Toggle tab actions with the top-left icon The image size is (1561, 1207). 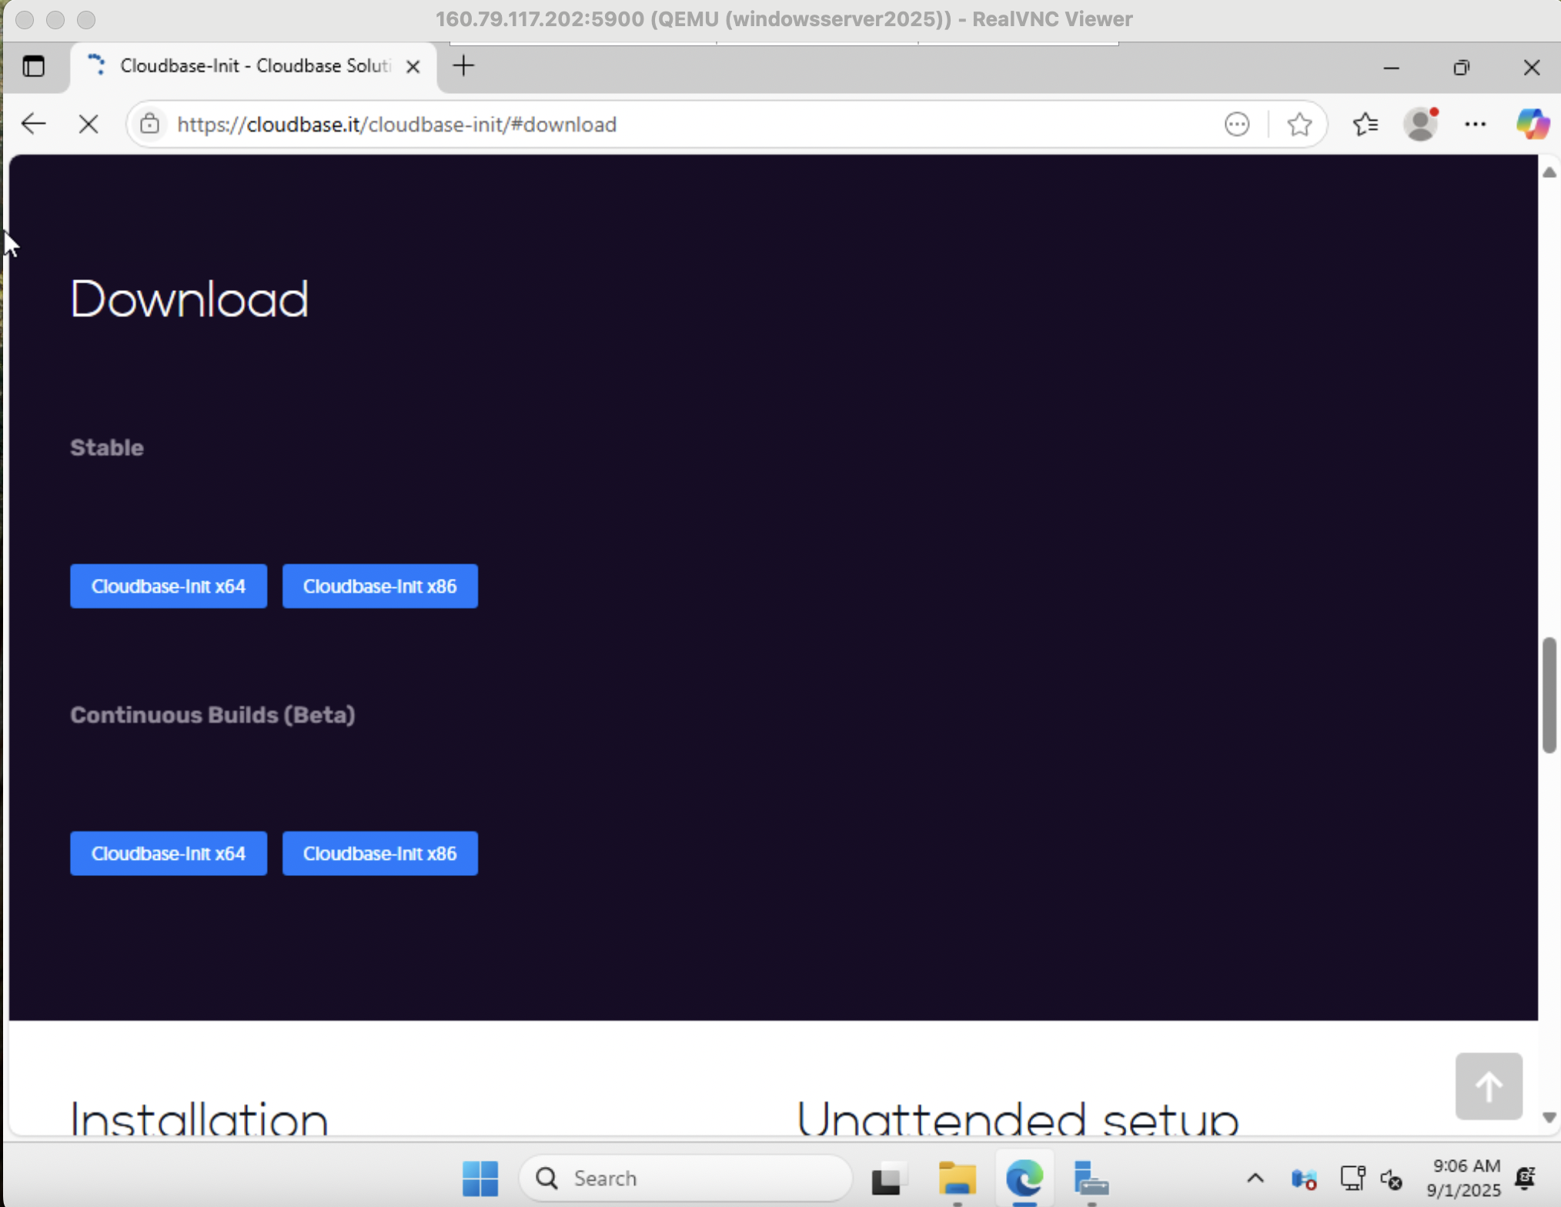coord(34,66)
